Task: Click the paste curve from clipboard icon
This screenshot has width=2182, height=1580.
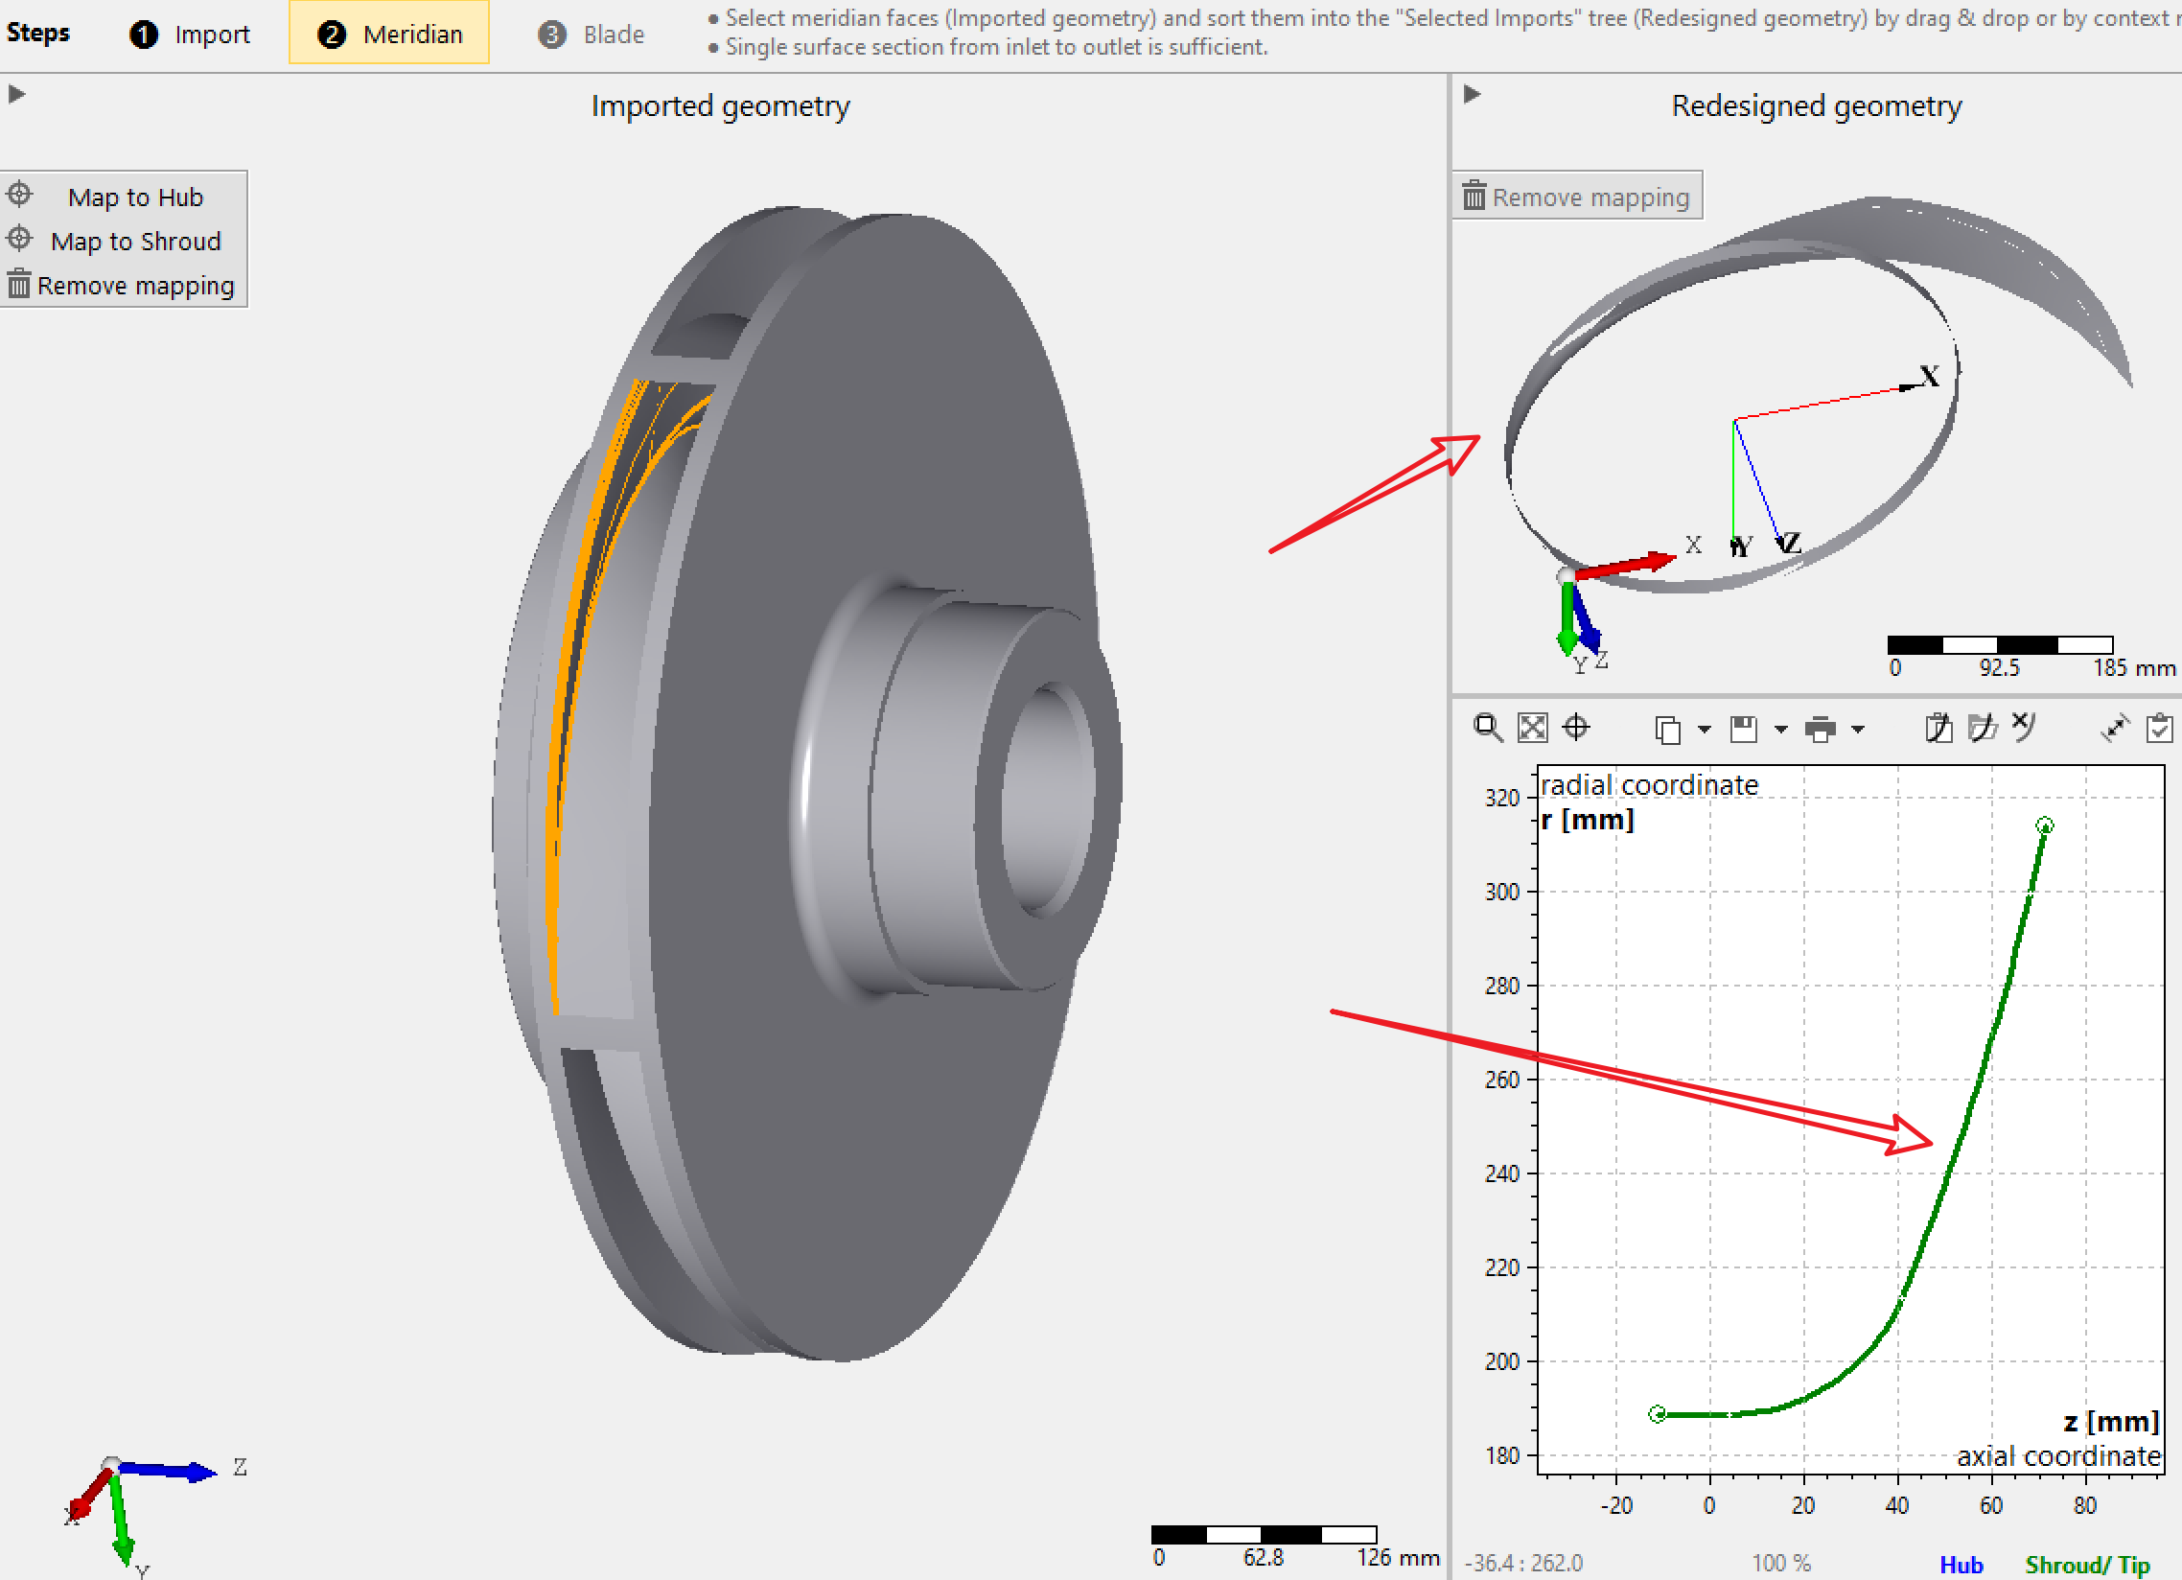Action: click(x=1938, y=729)
